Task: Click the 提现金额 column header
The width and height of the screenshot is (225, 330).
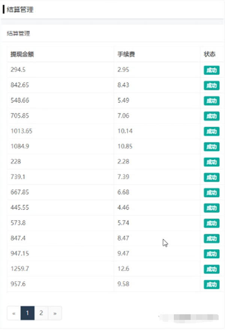Action: (22, 54)
